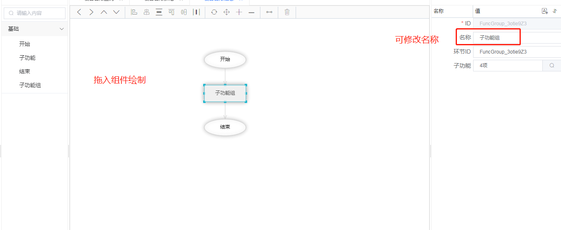
Task: Click the plus (zoom in) toolbar icon
Action: (239, 12)
